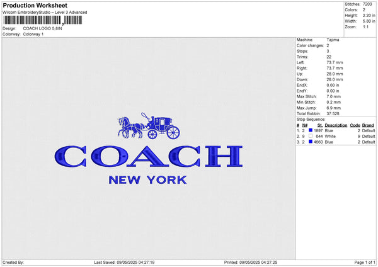
Task: Click the 'Created By:' footer label
Action: tap(13, 263)
